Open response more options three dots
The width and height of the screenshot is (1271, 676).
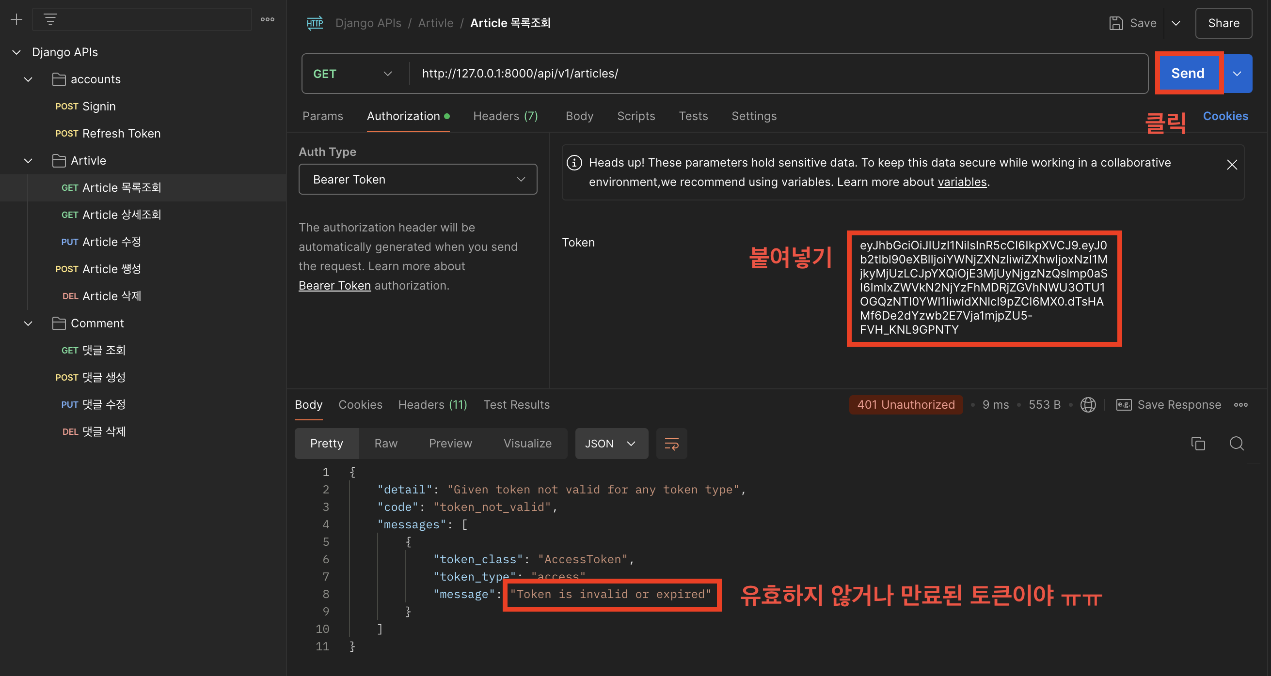[1240, 404]
